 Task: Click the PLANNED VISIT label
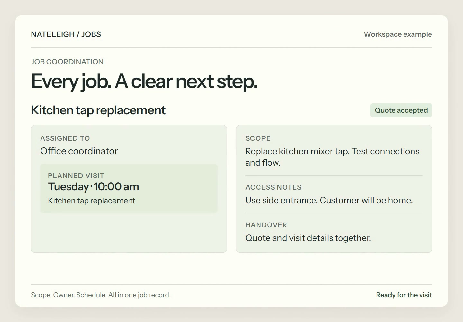[76, 176]
